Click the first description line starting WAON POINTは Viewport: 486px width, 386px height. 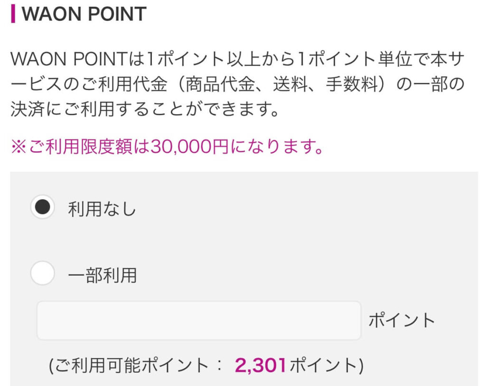click(236, 59)
